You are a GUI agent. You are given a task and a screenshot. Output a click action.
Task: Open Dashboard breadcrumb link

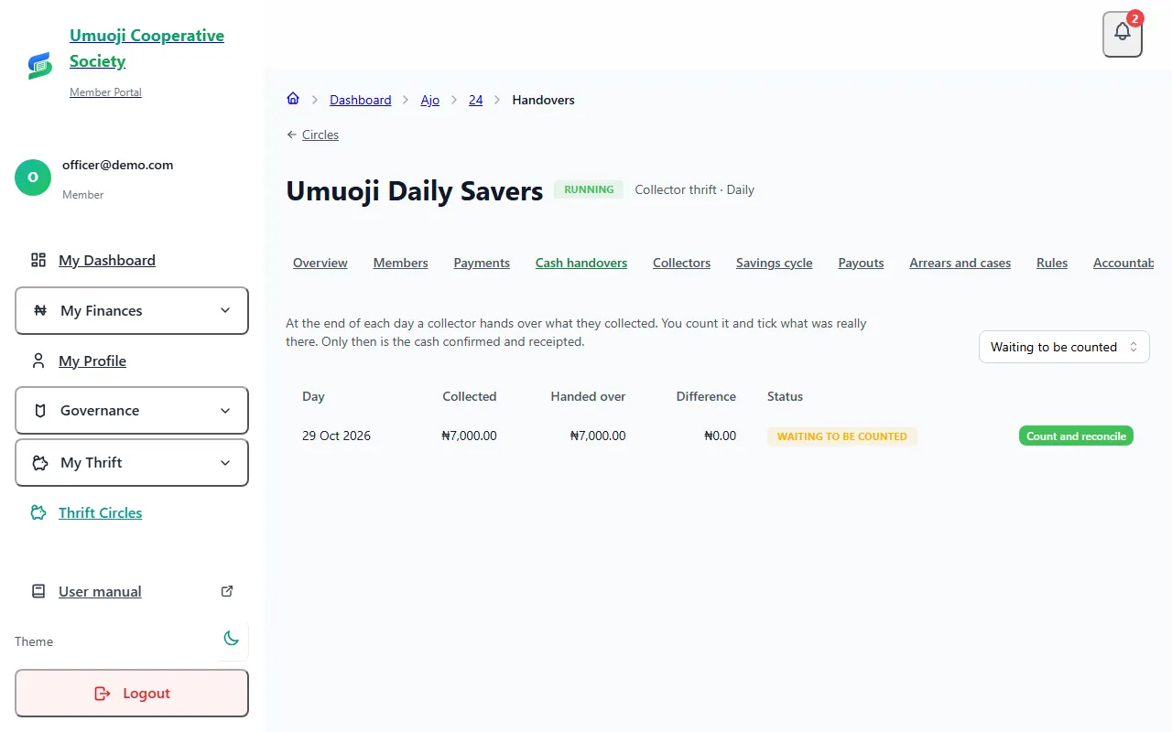[x=361, y=100]
